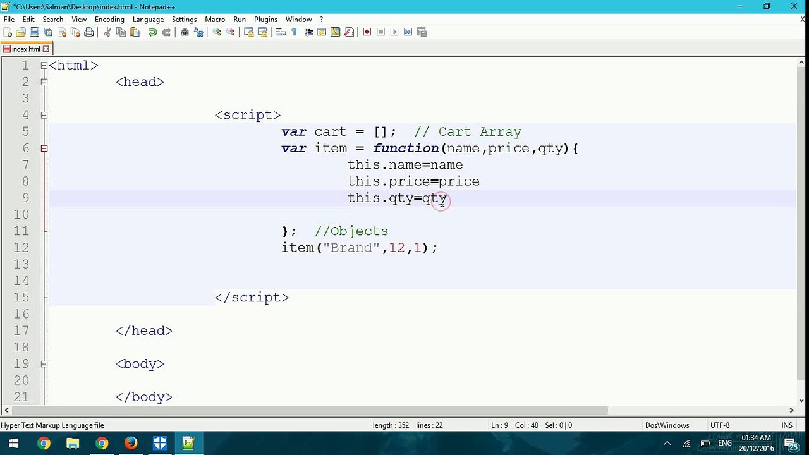
Task: Open the Edit menu
Action: point(28,20)
